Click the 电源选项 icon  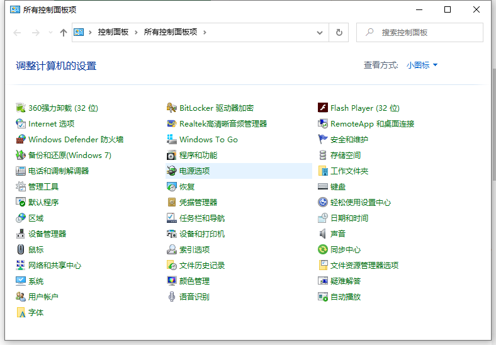tap(171, 171)
